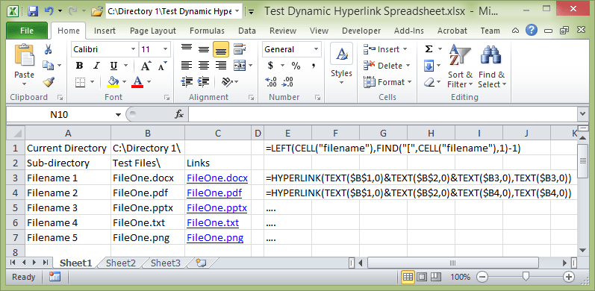
Task: Open the FileOne.txt hyperlink
Action: [213, 222]
